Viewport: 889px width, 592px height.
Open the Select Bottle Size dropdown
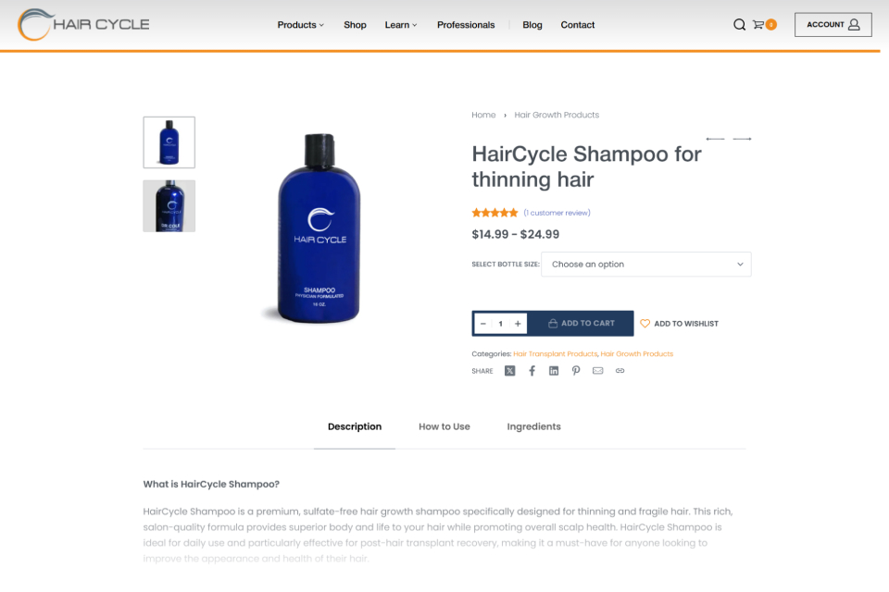tap(645, 264)
